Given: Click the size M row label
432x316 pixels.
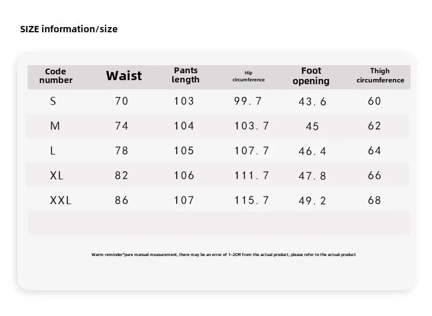Looking at the screenshot, I should (x=55, y=126).
